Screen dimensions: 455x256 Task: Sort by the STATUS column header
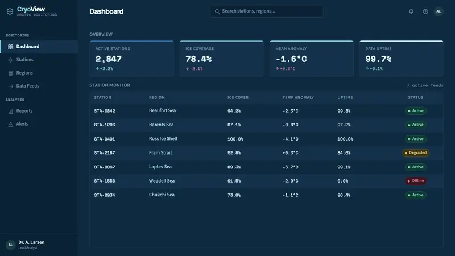point(416,97)
